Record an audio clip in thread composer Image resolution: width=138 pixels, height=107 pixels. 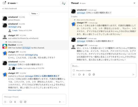coord(84,75)
